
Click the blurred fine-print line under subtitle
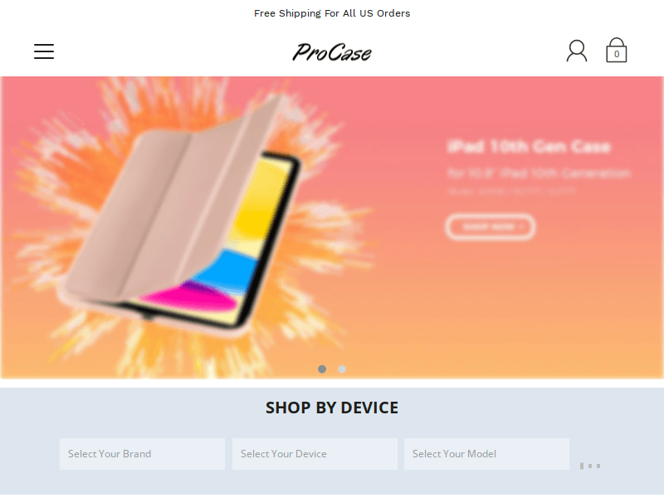(x=511, y=192)
